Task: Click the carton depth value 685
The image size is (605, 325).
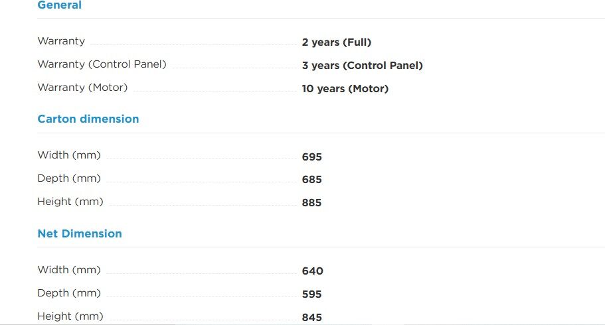Action: (311, 180)
